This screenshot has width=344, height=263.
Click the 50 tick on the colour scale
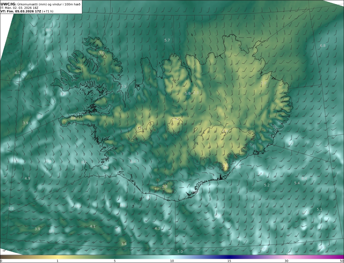tap(342, 261)
